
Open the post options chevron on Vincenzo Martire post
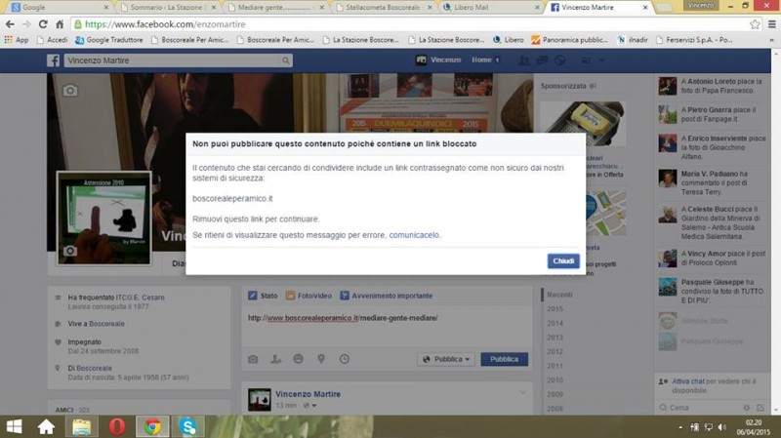click(x=522, y=393)
